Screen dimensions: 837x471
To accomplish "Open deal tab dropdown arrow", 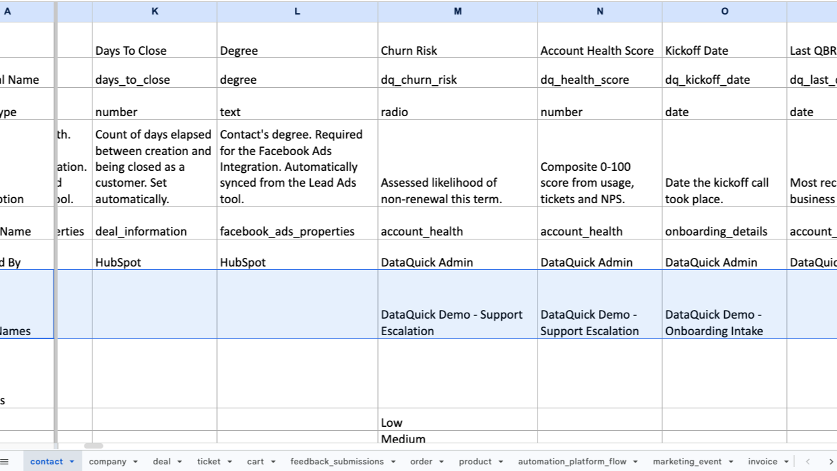I will tap(179, 462).
